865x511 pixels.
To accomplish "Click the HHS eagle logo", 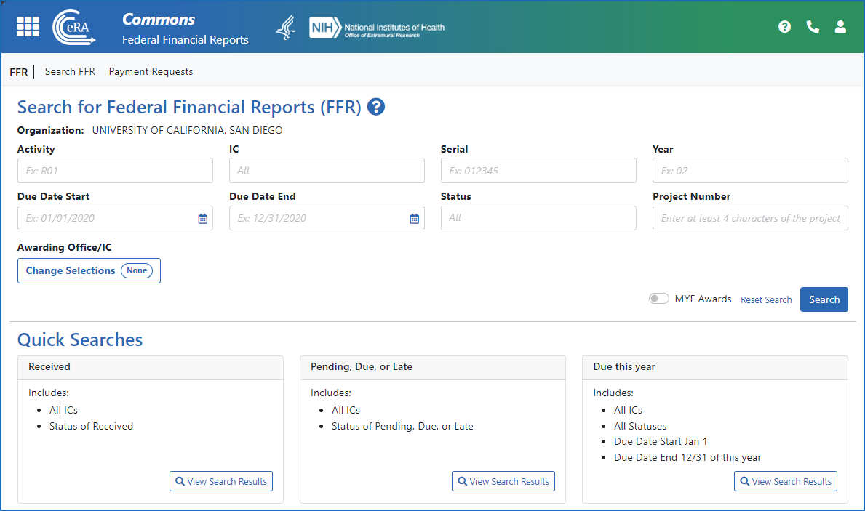I will [x=286, y=27].
